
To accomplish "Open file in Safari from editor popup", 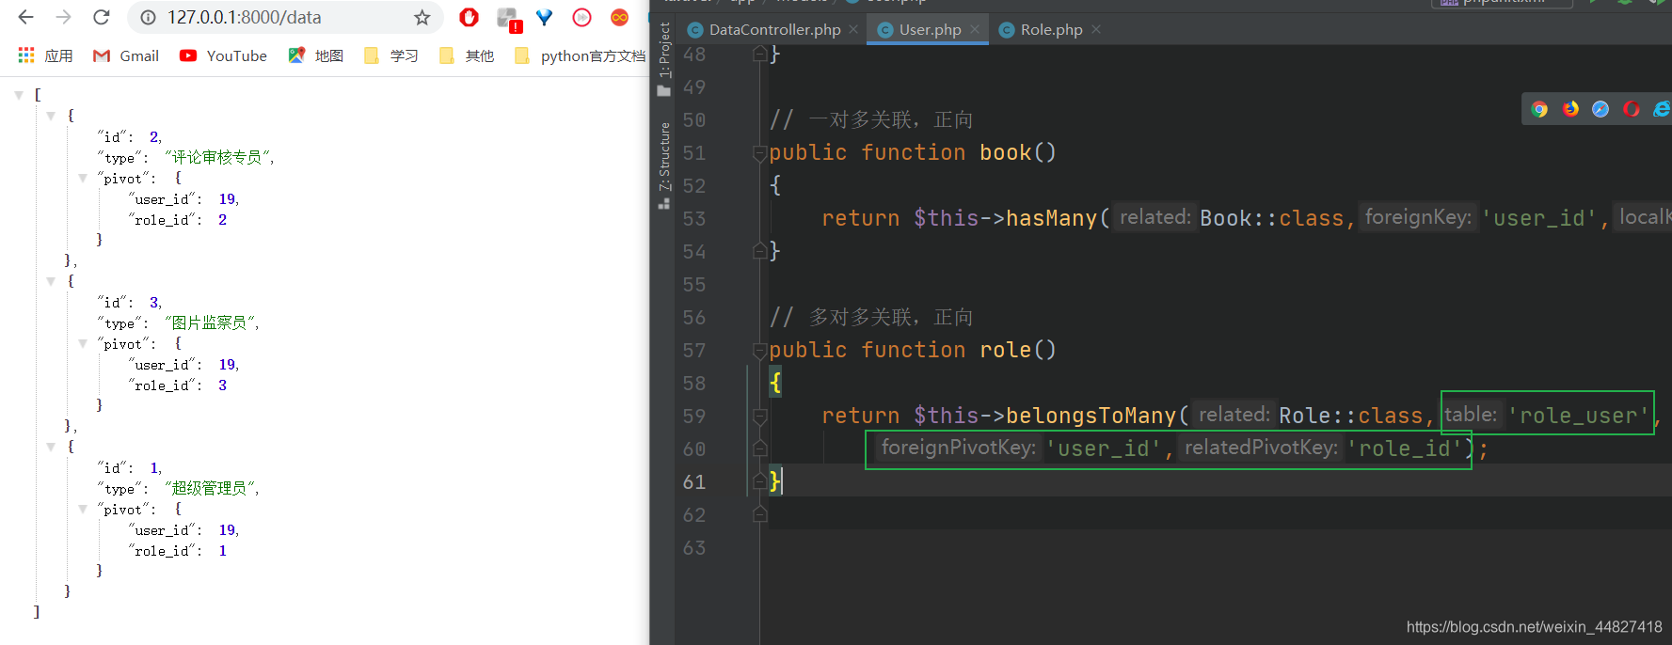I will tap(1600, 109).
